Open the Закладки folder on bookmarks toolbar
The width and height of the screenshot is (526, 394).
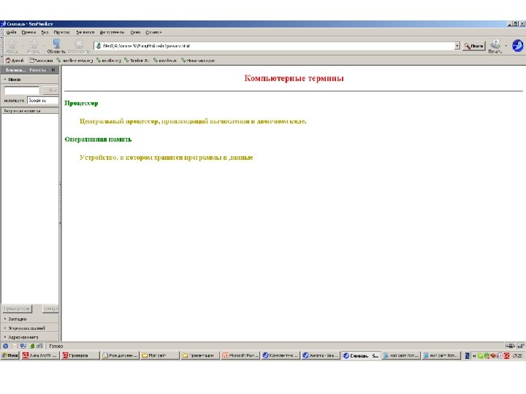[41, 61]
